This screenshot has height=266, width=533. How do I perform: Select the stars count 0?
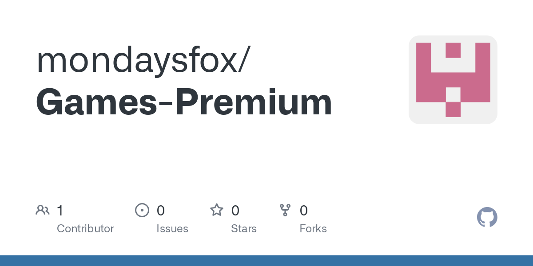point(235,211)
